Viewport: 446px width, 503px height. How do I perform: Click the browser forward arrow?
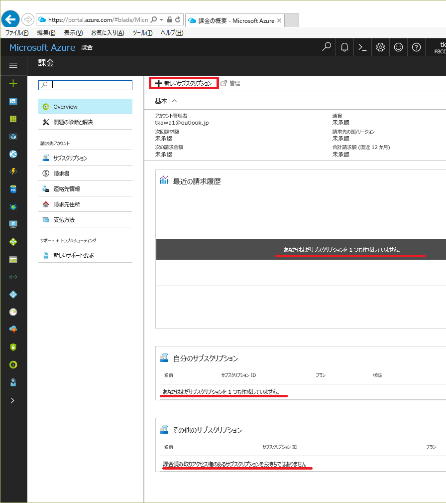(x=28, y=19)
